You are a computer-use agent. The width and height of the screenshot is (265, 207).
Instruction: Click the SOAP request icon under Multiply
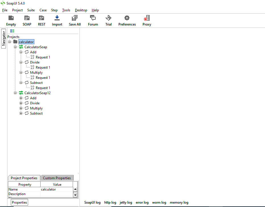32,77
